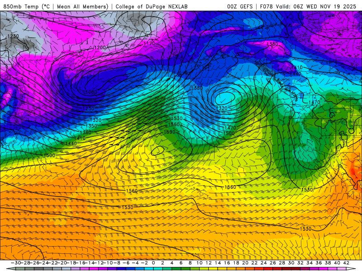Image resolution: width=362 pixels, height=271 pixels.
Task: Click the "850mb Temp (°C" title text
Action: (26, 6)
